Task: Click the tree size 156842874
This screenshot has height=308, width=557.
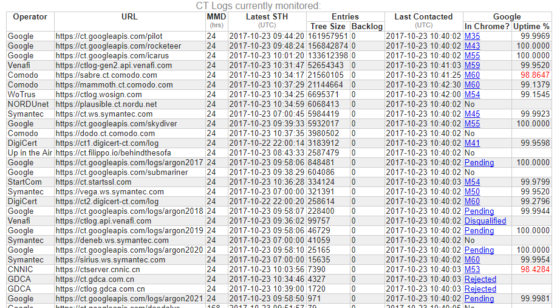Action: (328, 46)
